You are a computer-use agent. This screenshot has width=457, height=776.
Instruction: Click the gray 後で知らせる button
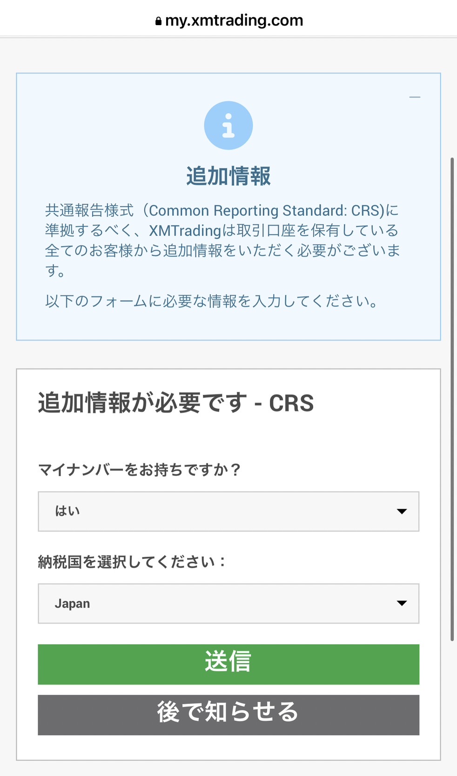click(228, 715)
